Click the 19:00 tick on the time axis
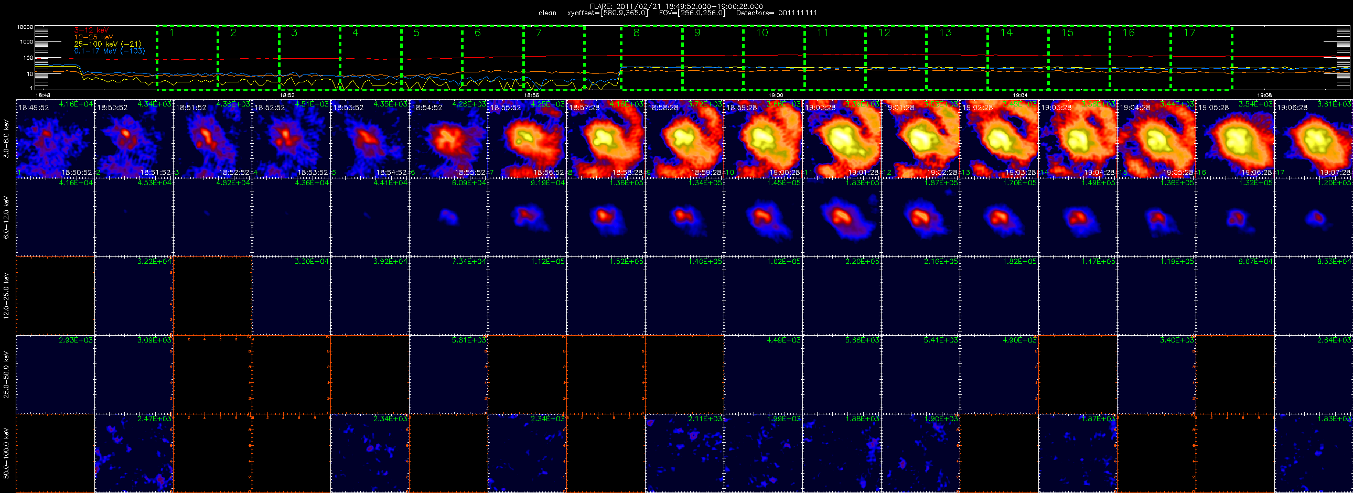1353x493 pixels. [776, 95]
